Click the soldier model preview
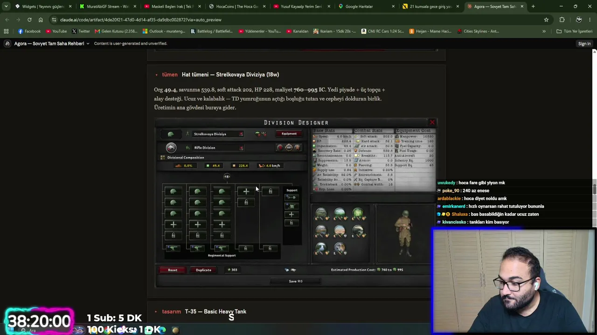The image size is (597, 335). coord(403,234)
